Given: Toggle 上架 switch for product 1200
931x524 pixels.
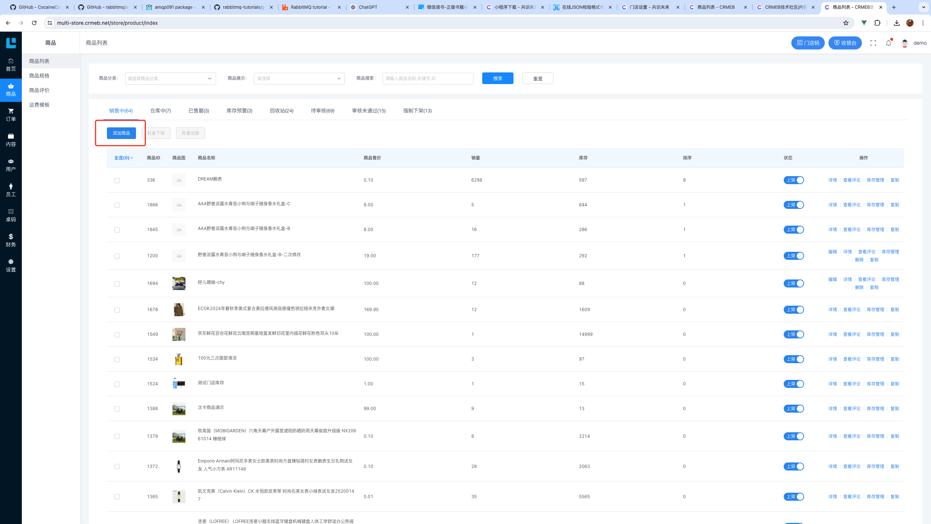Looking at the screenshot, I should click(x=794, y=256).
